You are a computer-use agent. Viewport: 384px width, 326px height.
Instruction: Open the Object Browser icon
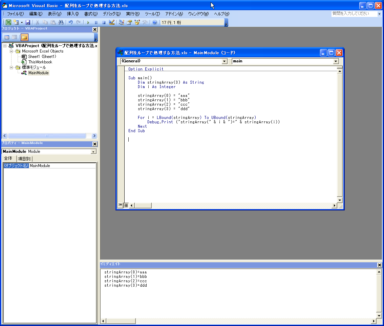pyautogui.click(x=137, y=22)
